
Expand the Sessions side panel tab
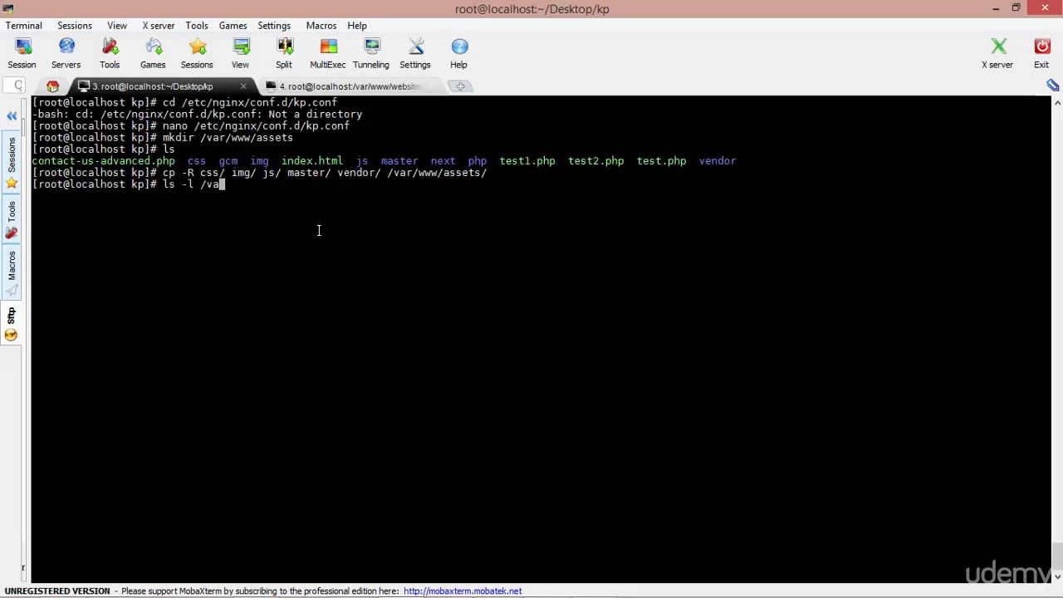(x=12, y=155)
